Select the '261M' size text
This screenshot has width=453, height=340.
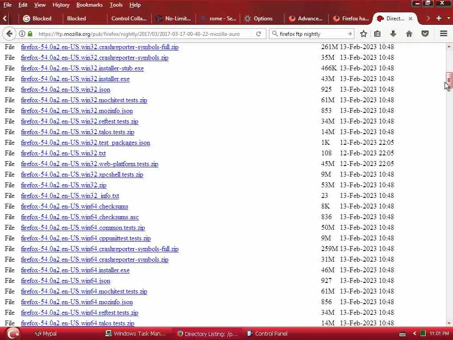[329, 47]
